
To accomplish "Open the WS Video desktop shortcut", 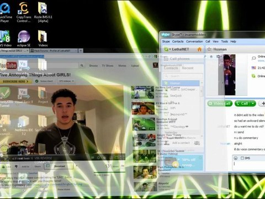I will click(x=5, y=39).
